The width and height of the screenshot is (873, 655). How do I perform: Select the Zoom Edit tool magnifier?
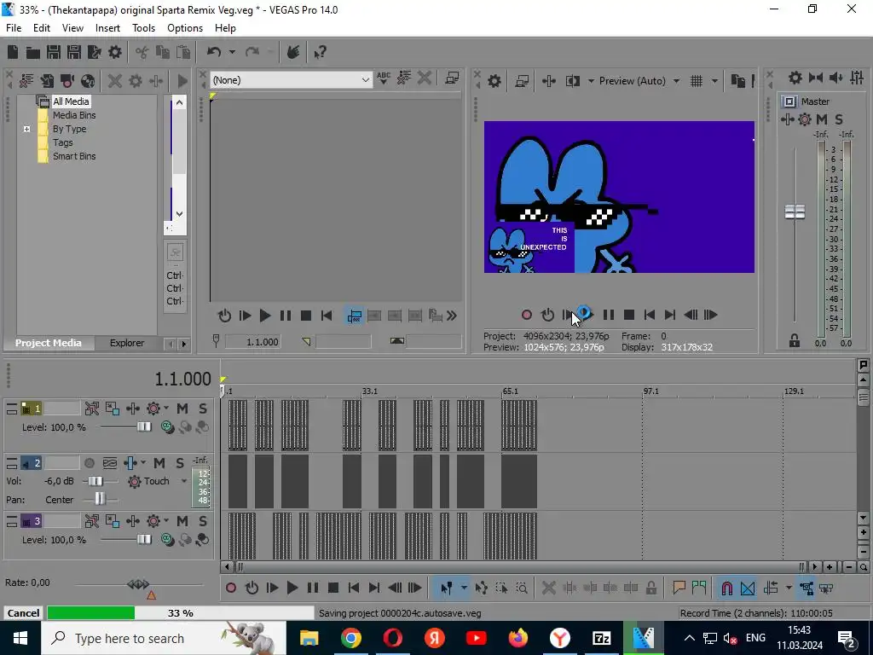[522, 588]
